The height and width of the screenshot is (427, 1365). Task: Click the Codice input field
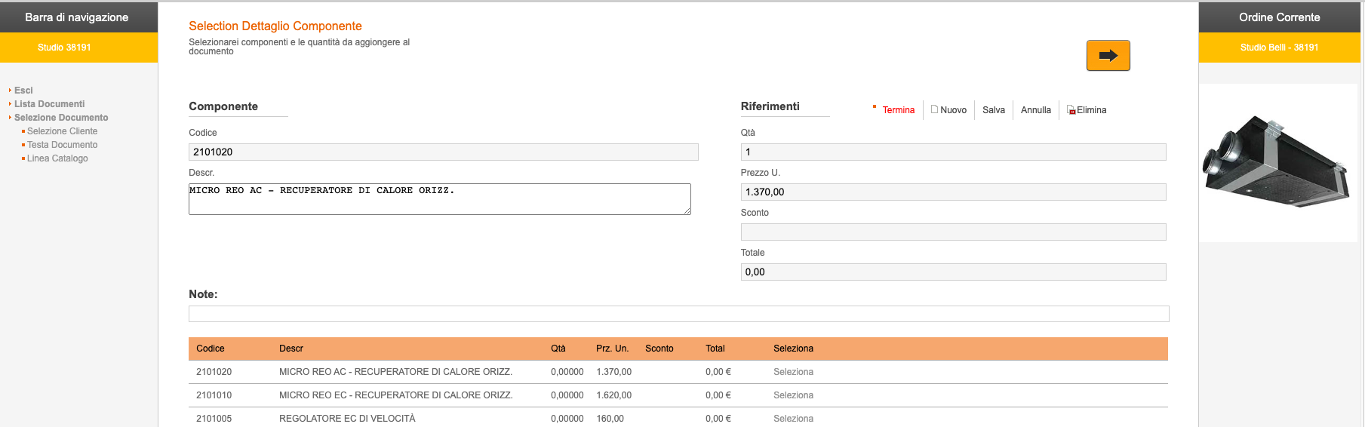(x=443, y=152)
